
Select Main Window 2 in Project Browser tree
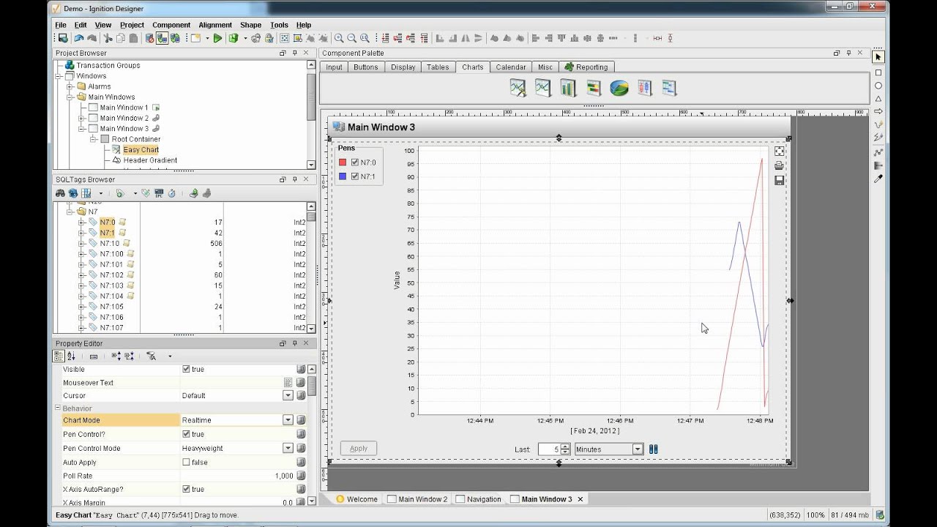(124, 118)
